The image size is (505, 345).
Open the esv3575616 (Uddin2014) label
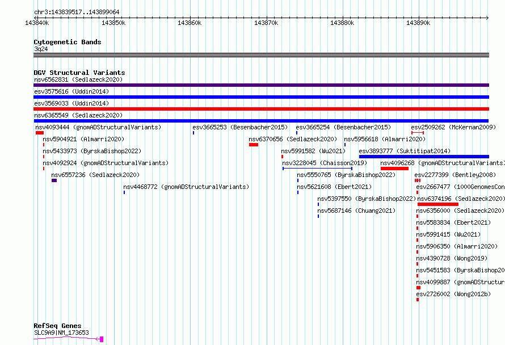pyautogui.click(x=71, y=91)
